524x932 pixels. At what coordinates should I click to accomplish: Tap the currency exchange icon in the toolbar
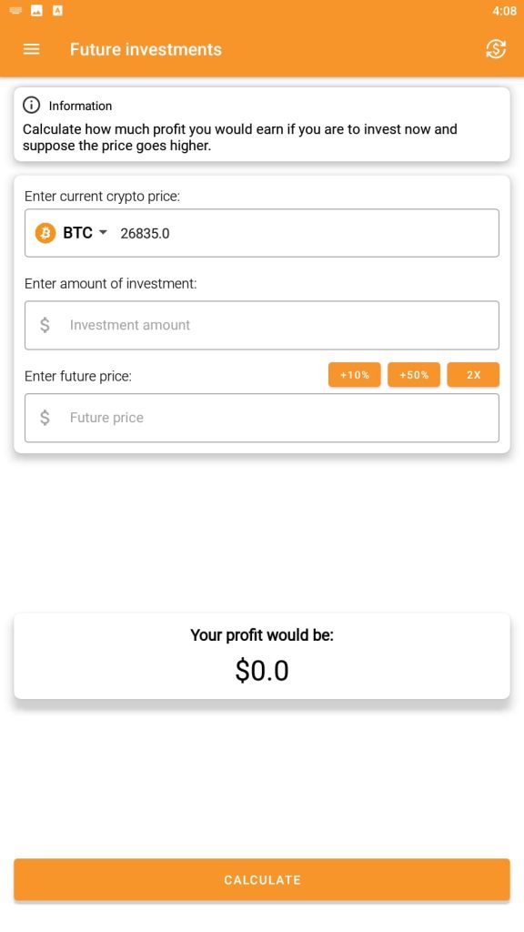[495, 49]
